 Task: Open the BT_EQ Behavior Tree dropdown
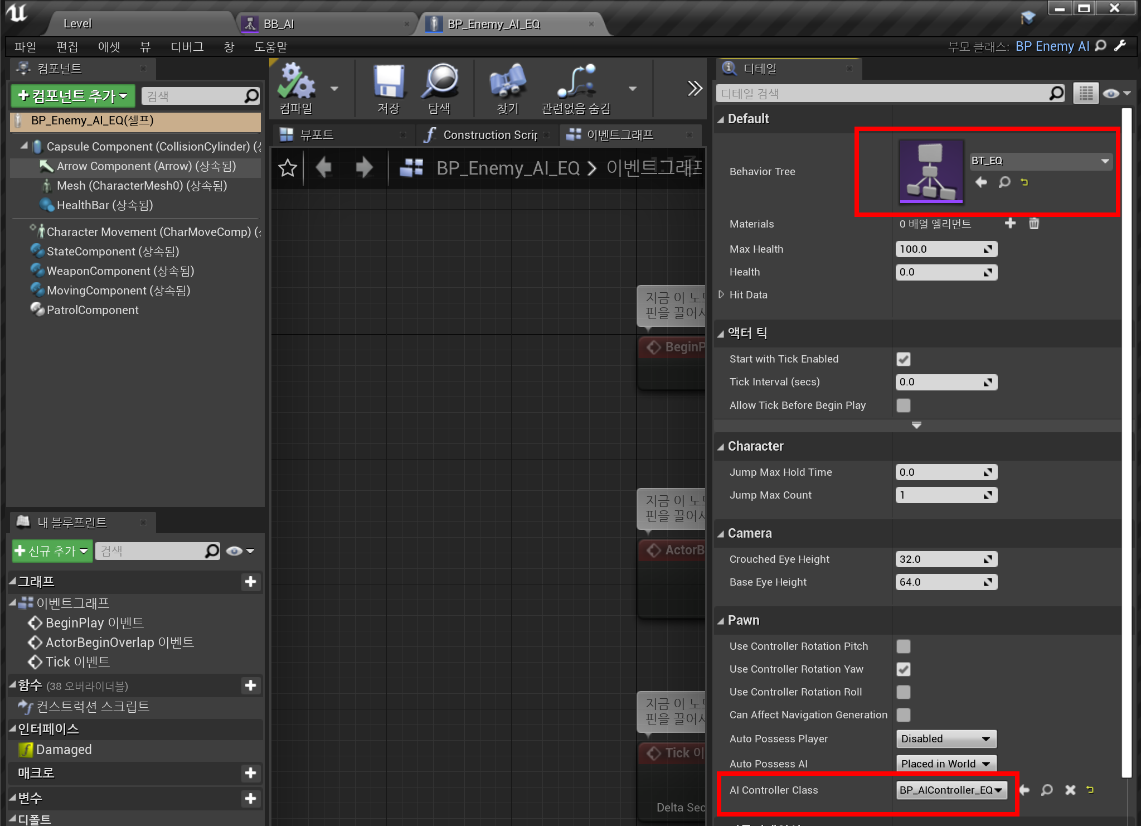click(1040, 161)
